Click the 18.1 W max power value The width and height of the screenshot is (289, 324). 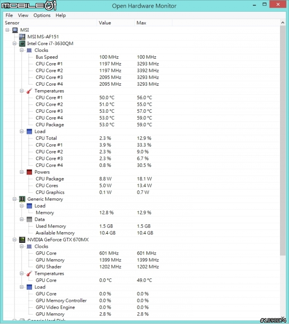[144, 179]
